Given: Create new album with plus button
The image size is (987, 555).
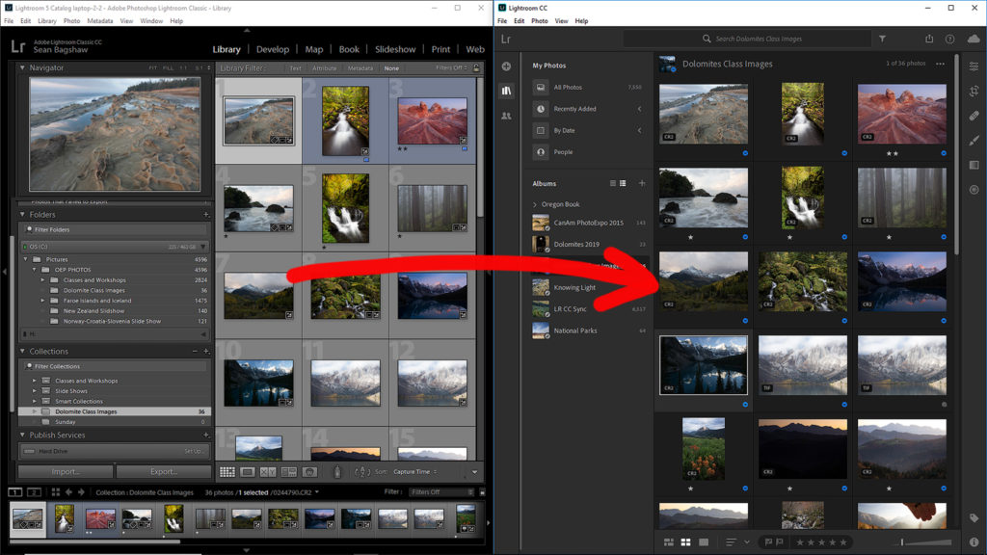Looking at the screenshot, I should [642, 184].
